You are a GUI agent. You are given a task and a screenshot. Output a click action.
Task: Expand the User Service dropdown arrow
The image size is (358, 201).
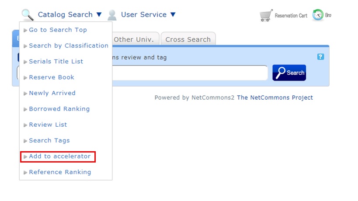click(x=173, y=15)
